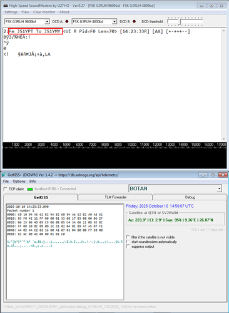
Task: Click the 17000 mark on waterfall scale
Action: point(221,145)
